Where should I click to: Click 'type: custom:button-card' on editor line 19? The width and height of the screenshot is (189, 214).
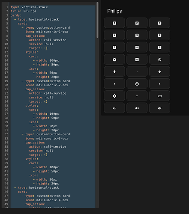pyautogui.click(x=48, y=81)
